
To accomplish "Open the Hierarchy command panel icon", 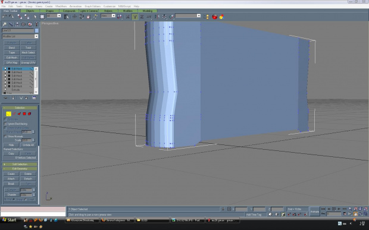I will point(17,24).
